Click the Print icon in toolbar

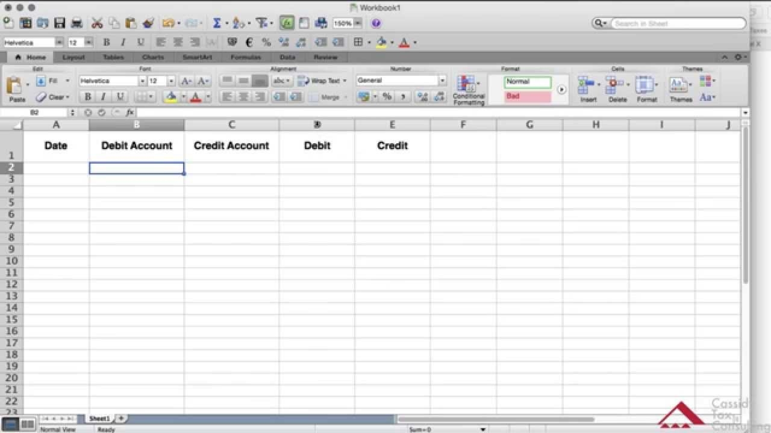click(77, 23)
